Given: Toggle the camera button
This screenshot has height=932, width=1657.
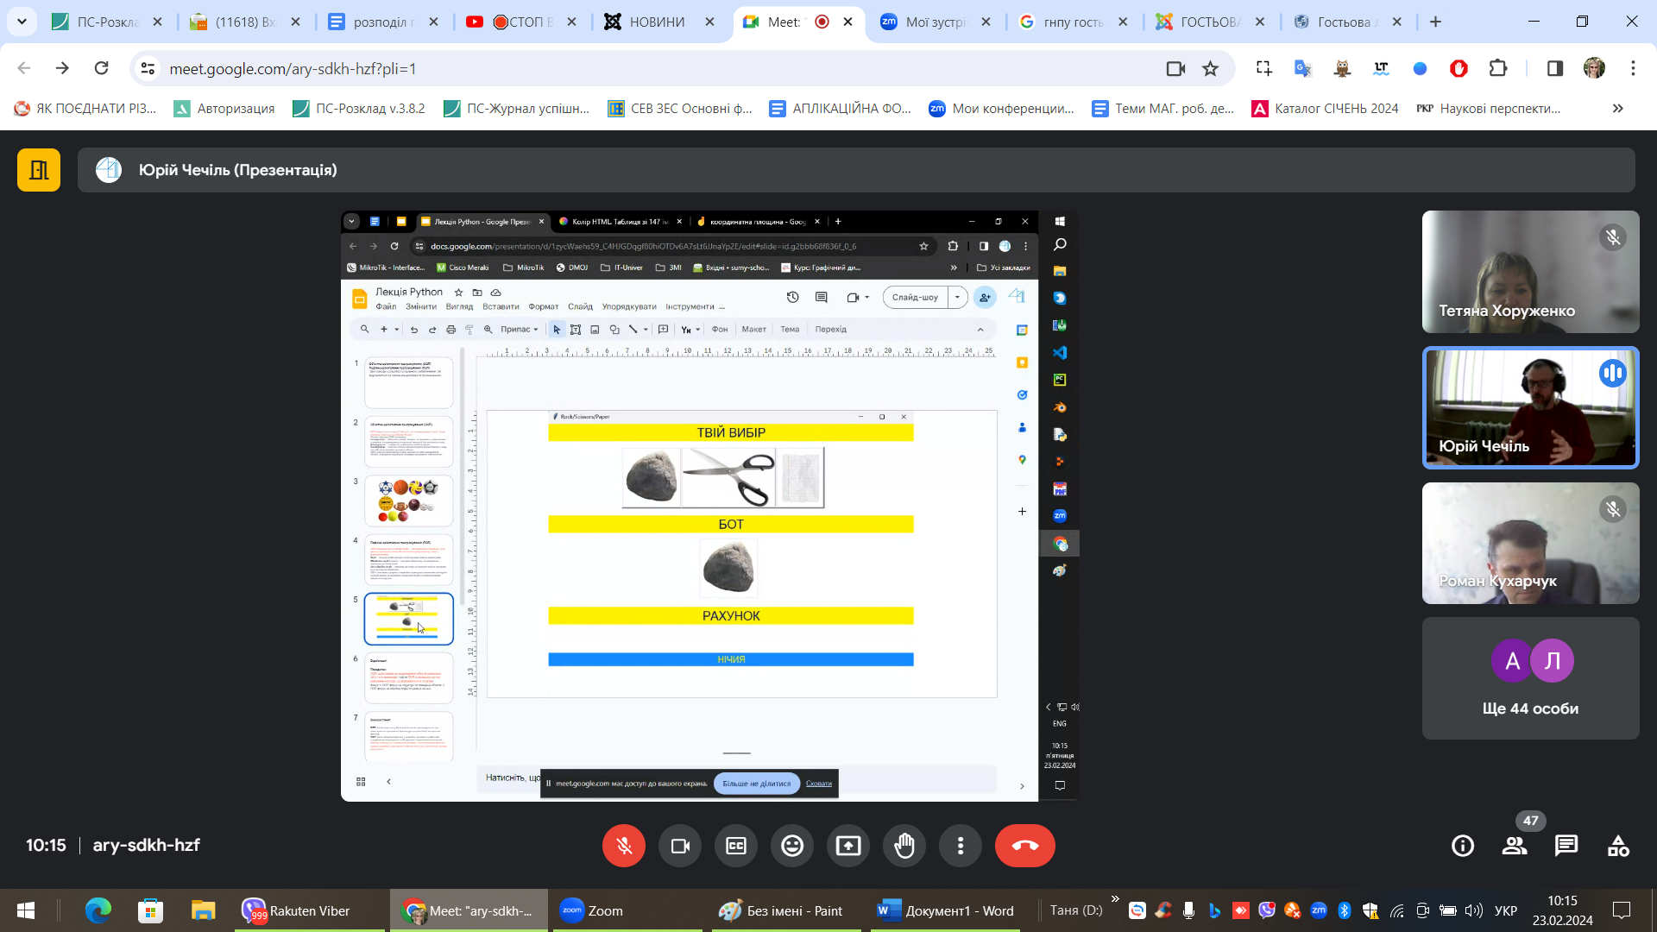Looking at the screenshot, I should click(680, 846).
